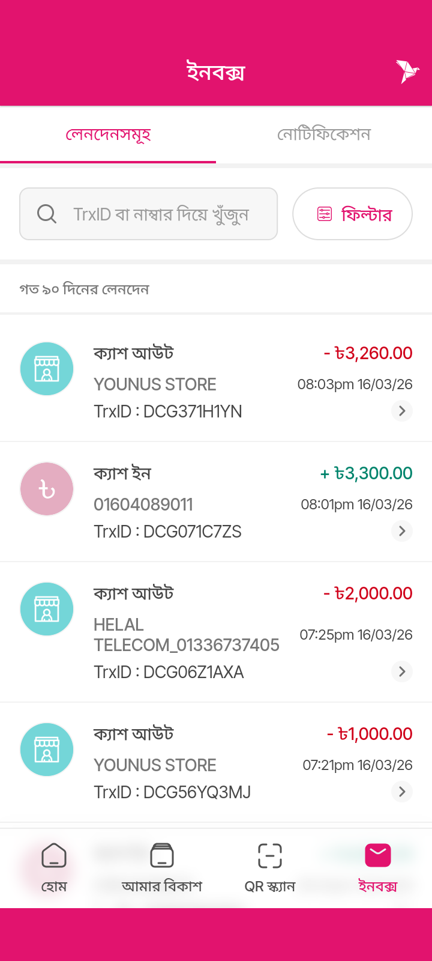Tap the bKash bird logo icon
Screen dimensions: 432x961
pos(407,72)
